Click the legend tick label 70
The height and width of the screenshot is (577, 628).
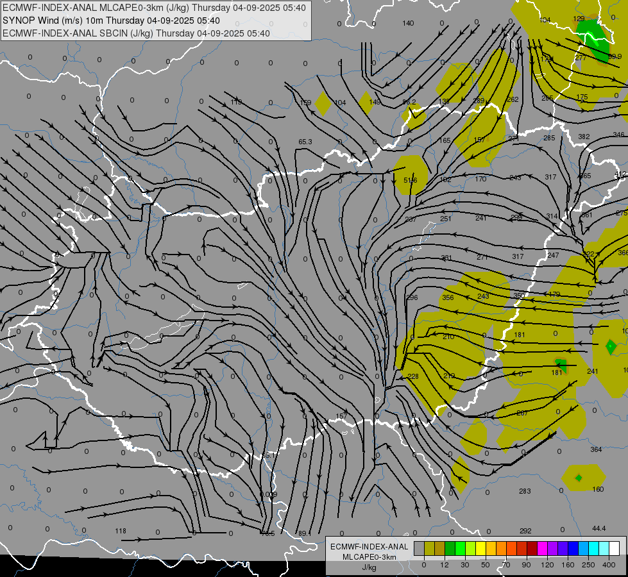pos(506,565)
